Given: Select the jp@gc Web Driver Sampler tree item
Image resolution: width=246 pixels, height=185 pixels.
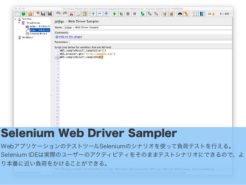Looking at the screenshot, I should pos(40,30).
